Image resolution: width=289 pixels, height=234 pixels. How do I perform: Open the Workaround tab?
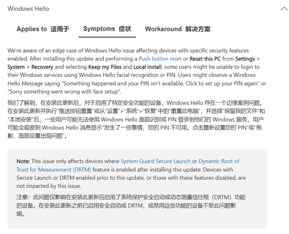(x=177, y=29)
